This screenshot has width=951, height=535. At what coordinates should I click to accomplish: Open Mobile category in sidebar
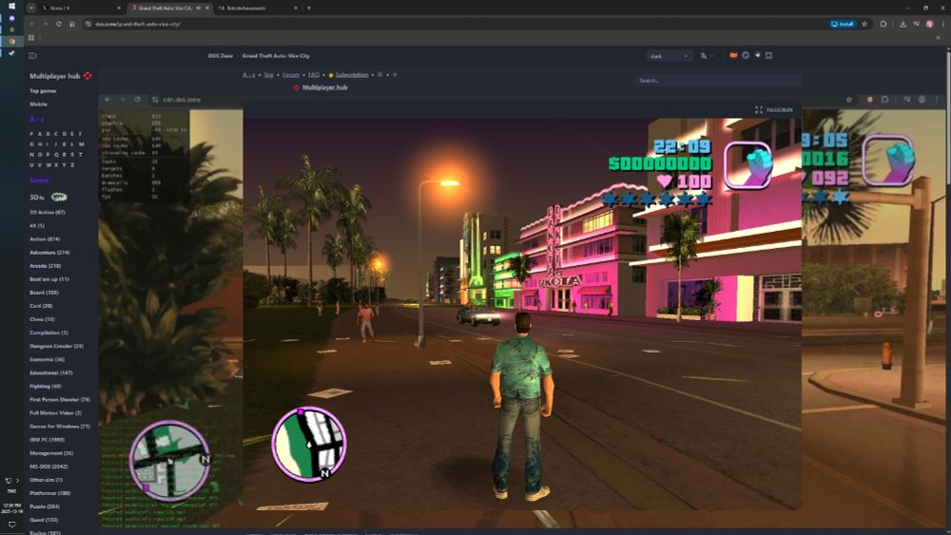click(x=38, y=105)
